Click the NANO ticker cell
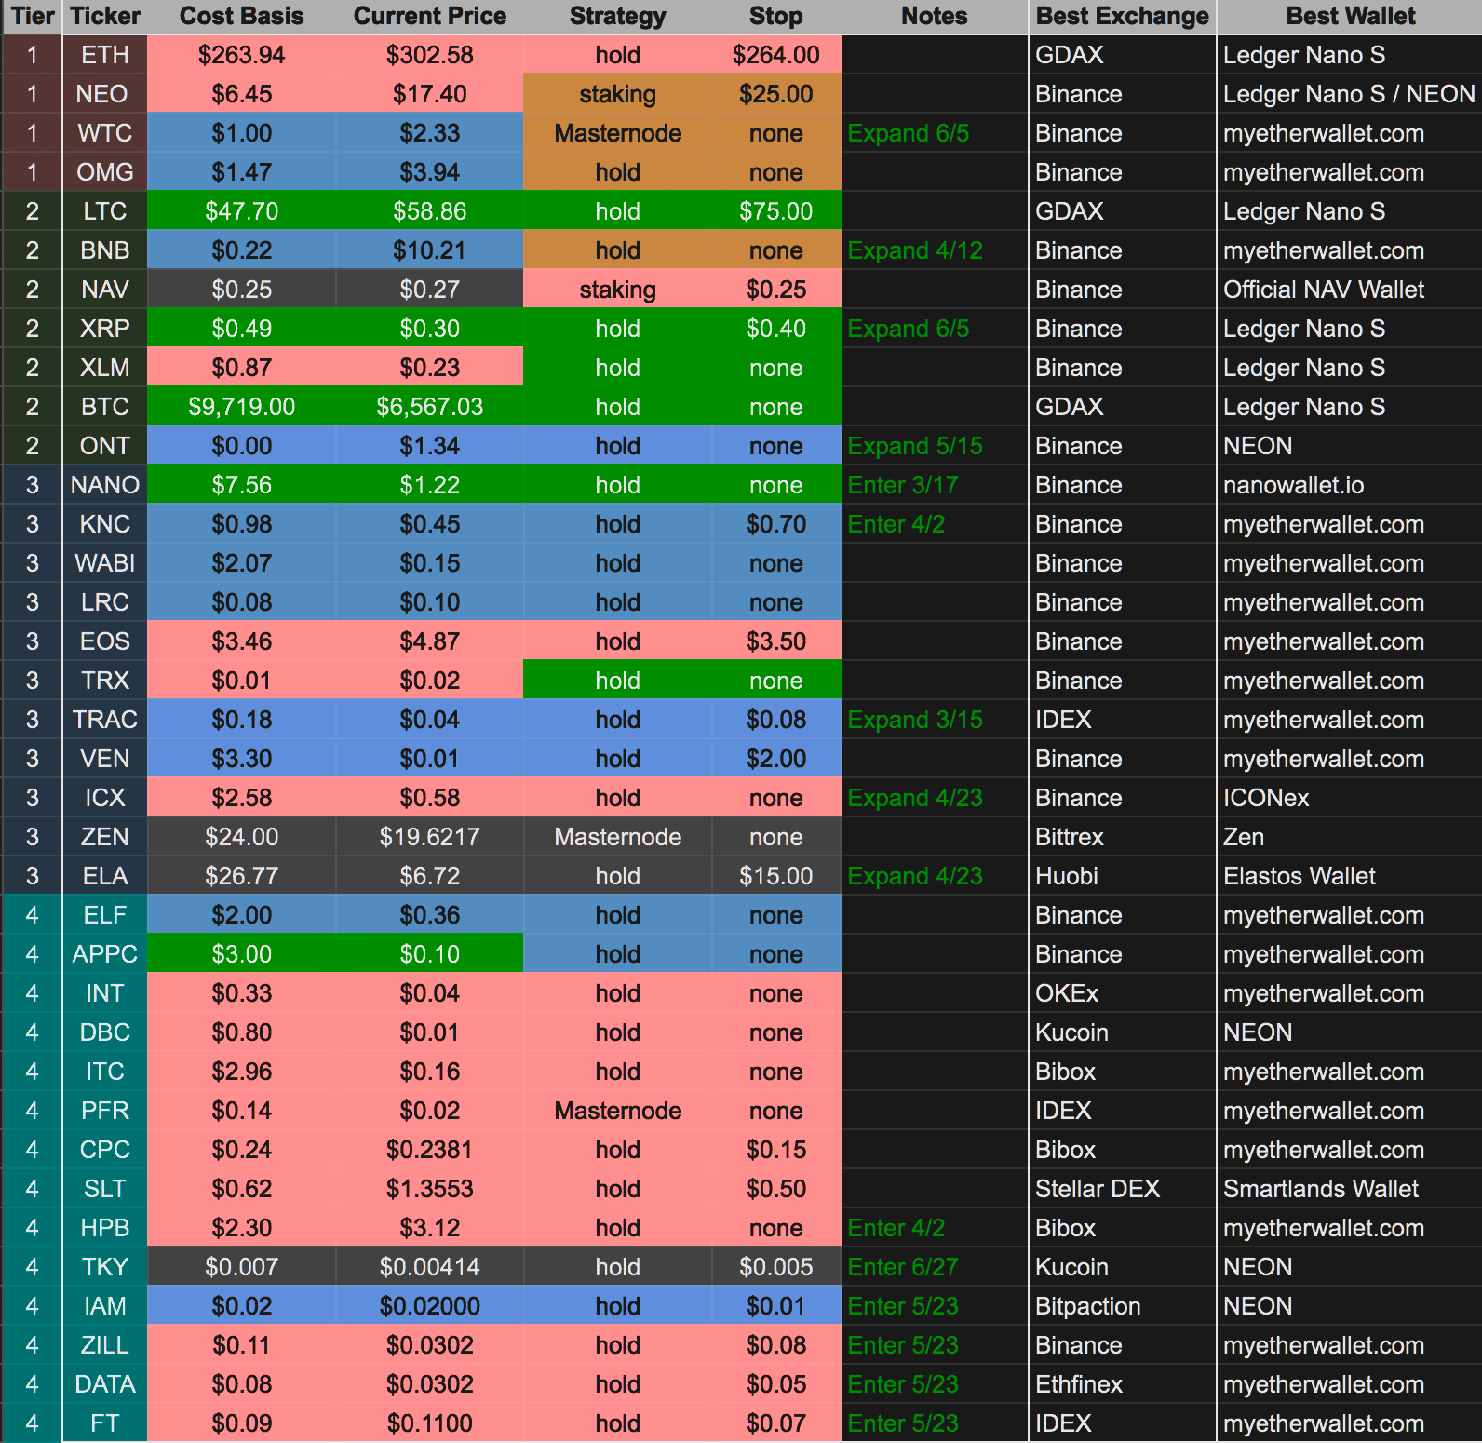The image size is (1482, 1443). click(105, 485)
